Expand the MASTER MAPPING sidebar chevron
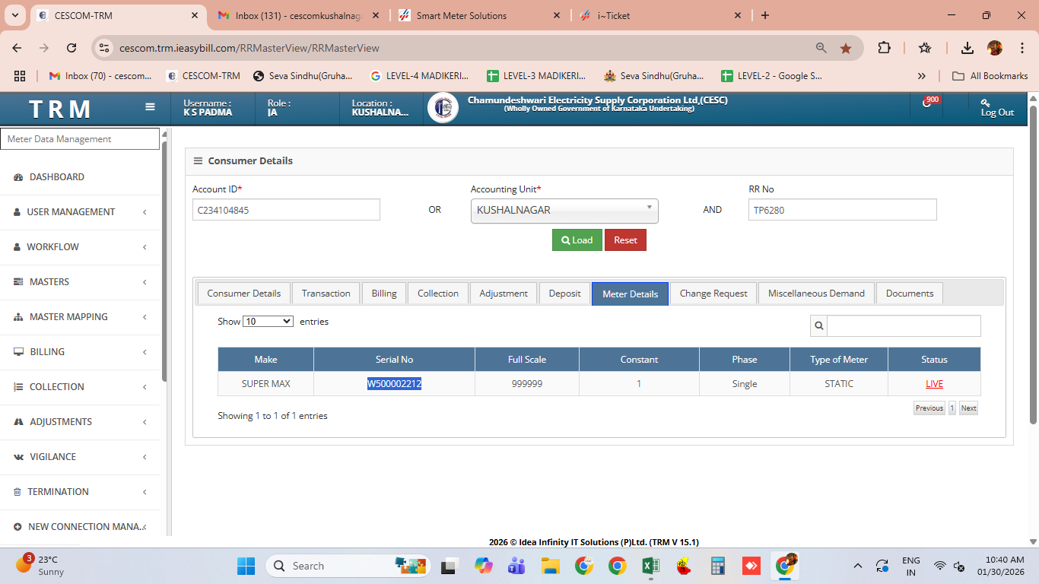 [x=145, y=317]
